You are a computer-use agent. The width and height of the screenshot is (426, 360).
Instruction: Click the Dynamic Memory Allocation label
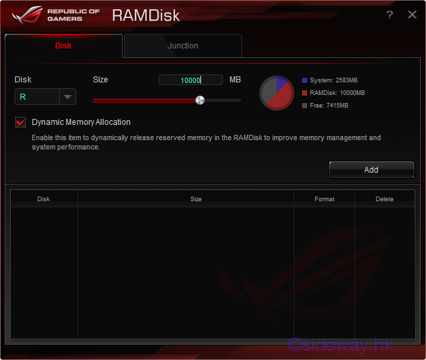[x=81, y=122]
